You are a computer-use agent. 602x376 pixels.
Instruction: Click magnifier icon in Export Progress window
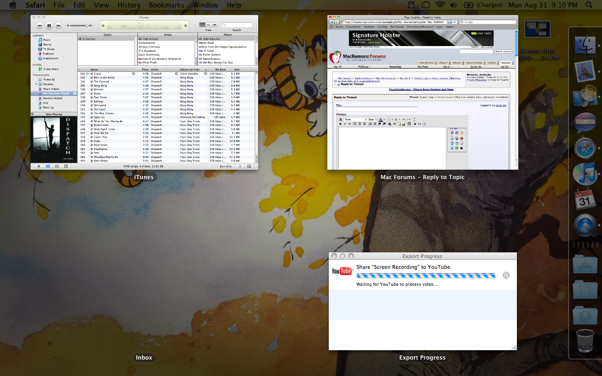tap(506, 275)
